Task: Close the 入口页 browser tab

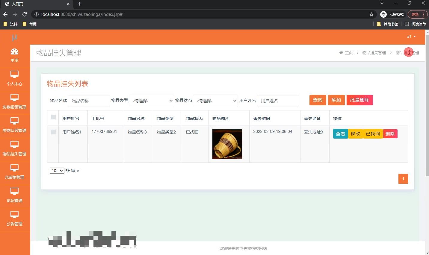Action: (x=68, y=4)
